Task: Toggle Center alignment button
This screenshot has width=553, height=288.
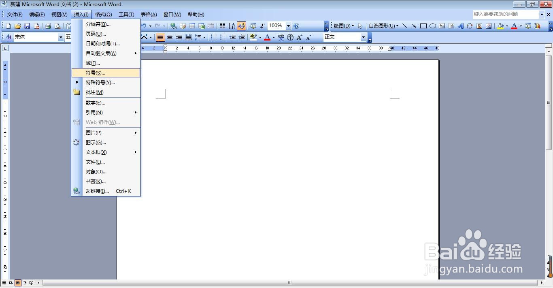Action: pyautogui.click(x=170, y=37)
